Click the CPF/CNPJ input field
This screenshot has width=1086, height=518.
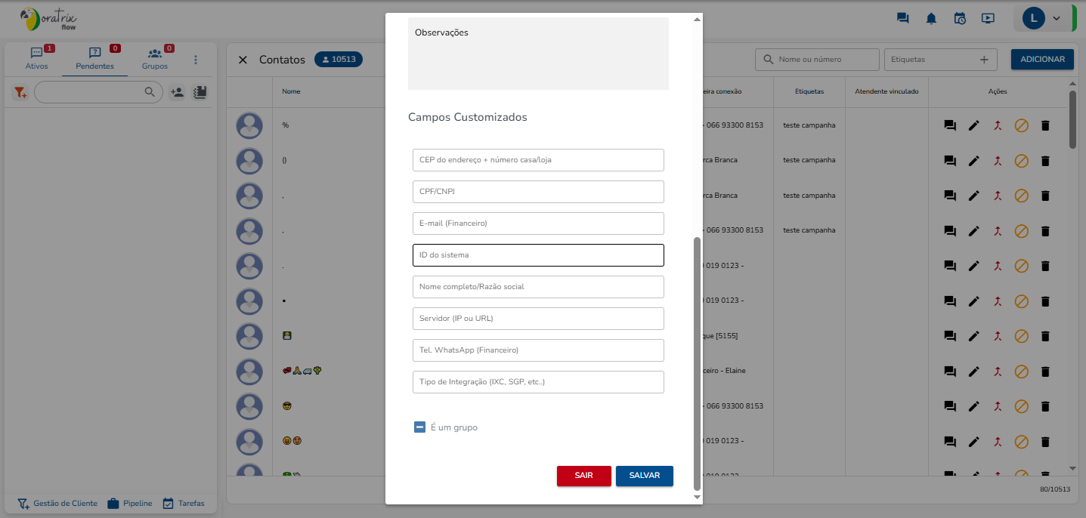pyautogui.click(x=538, y=192)
